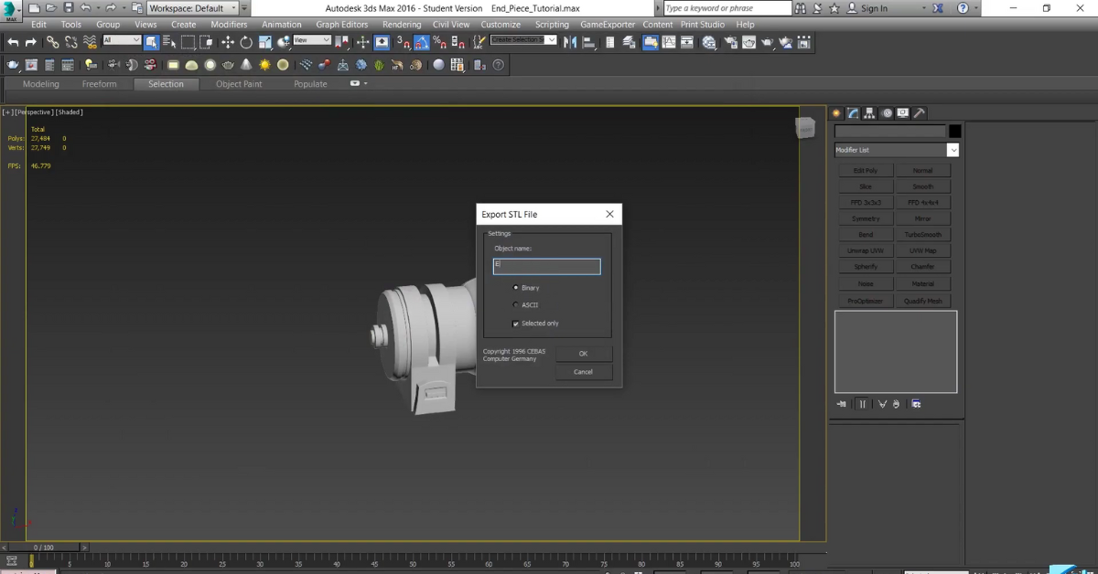Open the Rendering menu
Viewport: 1098px width, 574px height.
click(x=402, y=25)
